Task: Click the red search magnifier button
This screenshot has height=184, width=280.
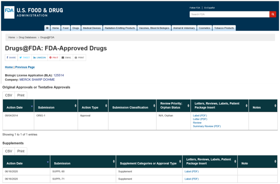Action: (x=273, y=14)
